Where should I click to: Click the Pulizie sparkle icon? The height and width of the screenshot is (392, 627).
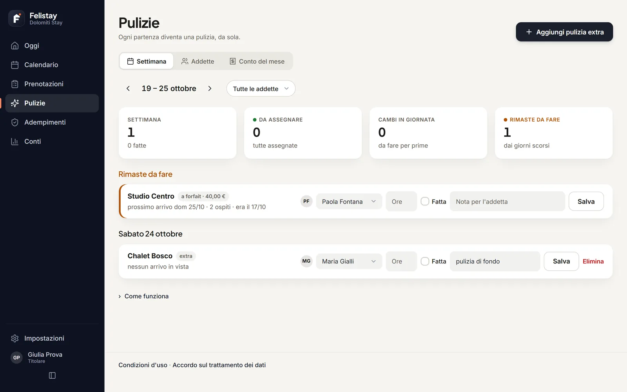pos(15,103)
